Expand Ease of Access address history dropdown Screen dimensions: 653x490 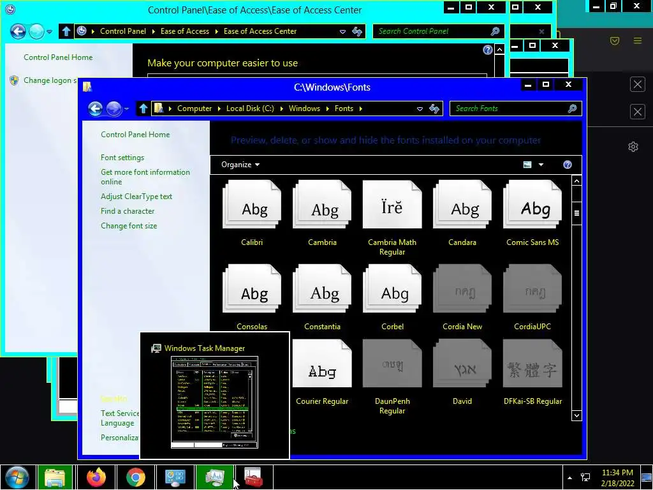point(342,31)
